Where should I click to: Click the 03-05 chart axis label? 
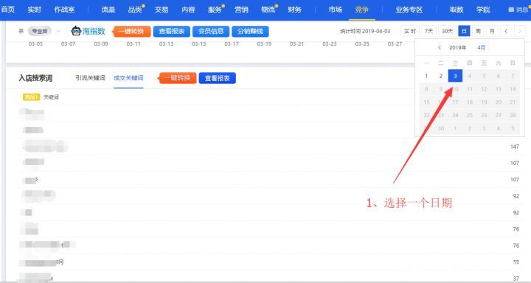tap(35, 44)
